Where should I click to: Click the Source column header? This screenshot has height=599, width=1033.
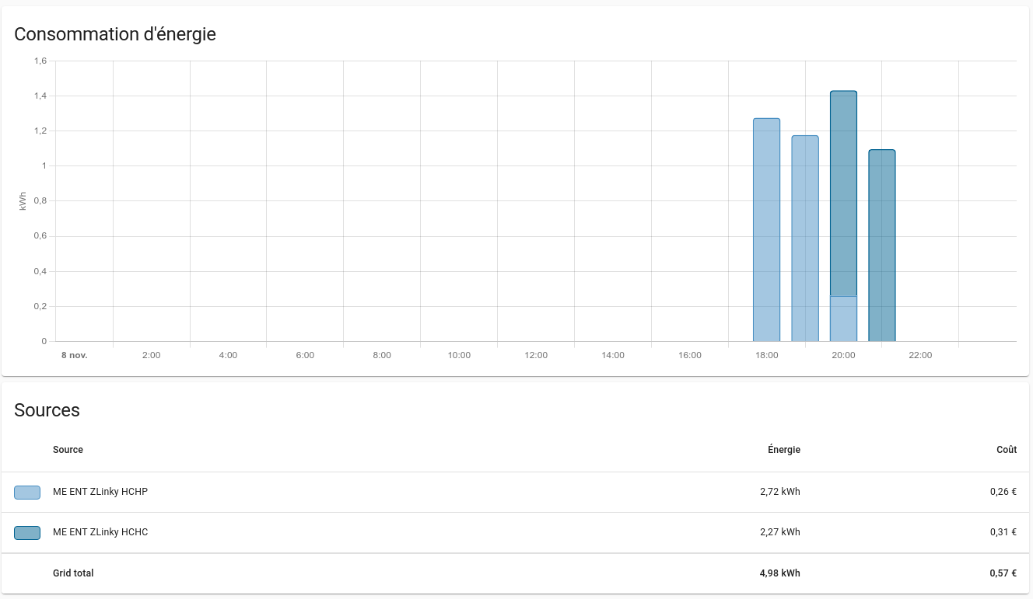(x=68, y=450)
